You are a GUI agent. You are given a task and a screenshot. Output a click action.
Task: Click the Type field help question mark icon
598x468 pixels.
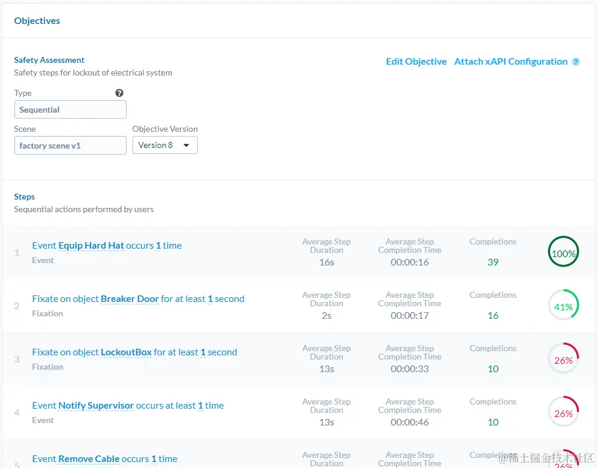click(119, 93)
